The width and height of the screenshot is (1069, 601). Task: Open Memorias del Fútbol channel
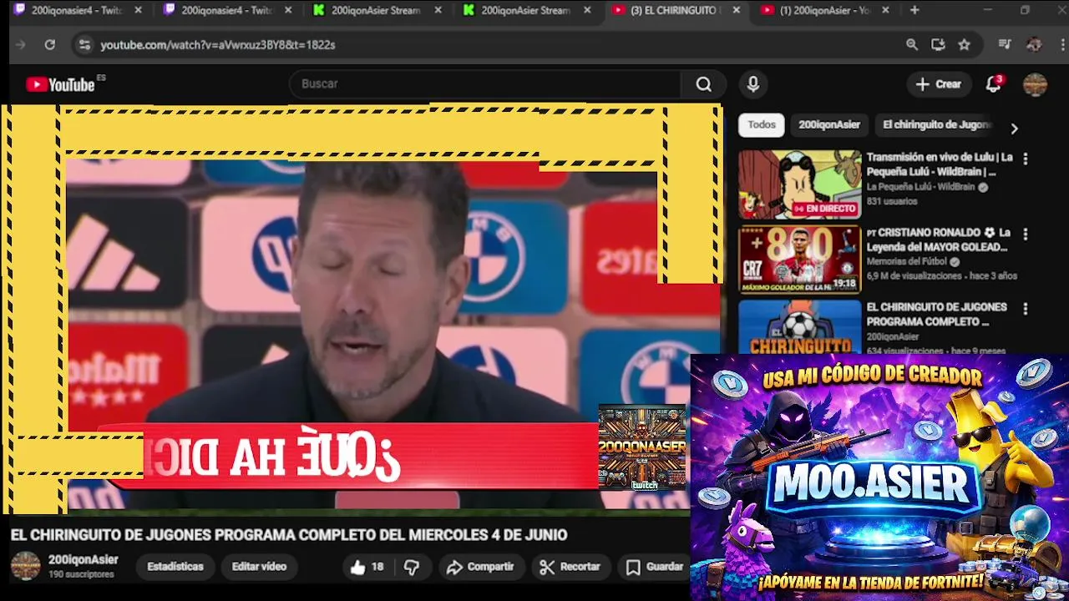click(908, 262)
